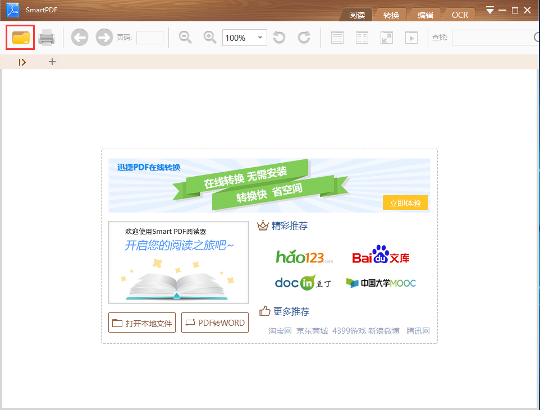This screenshot has width=540, height=410.
Task: Select two-page view icon
Action: coord(361,37)
